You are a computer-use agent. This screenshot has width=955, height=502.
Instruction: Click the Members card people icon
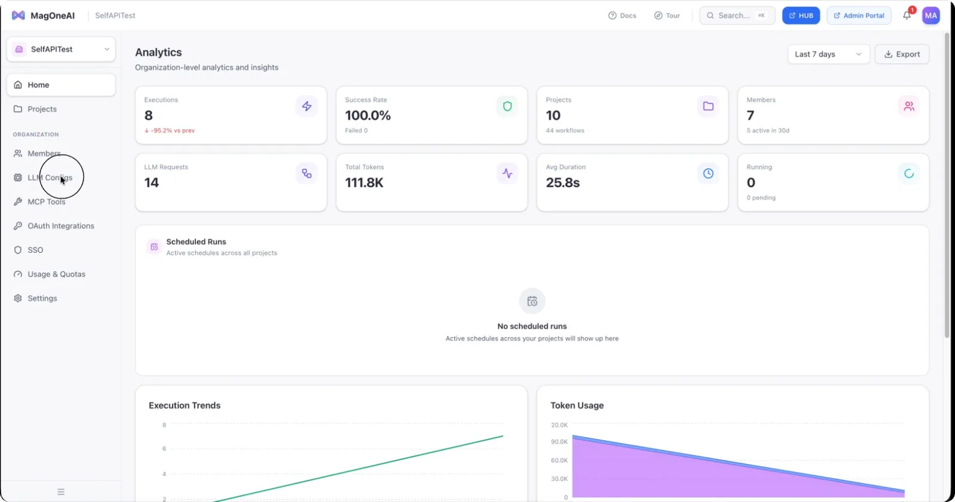[x=909, y=106]
